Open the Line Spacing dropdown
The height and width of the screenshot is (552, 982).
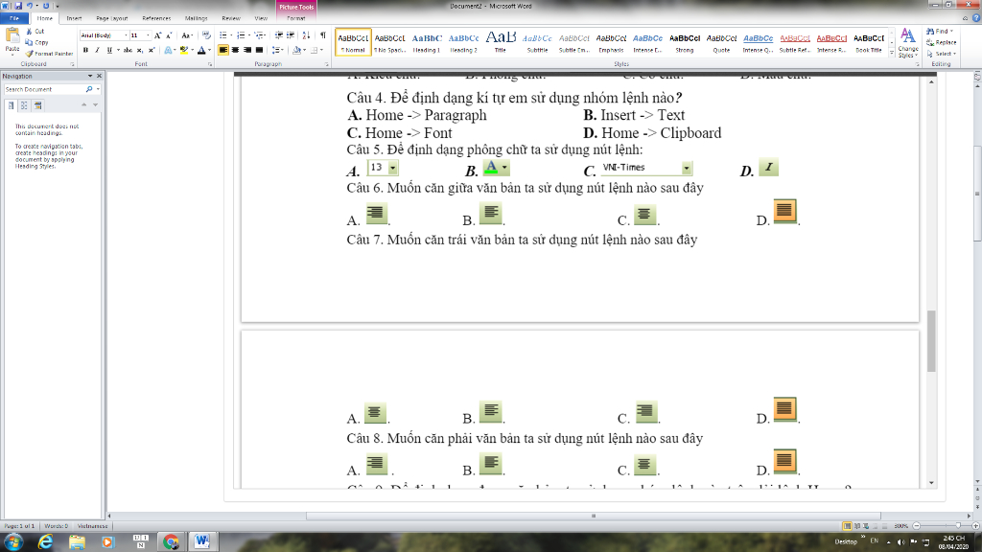(278, 50)
